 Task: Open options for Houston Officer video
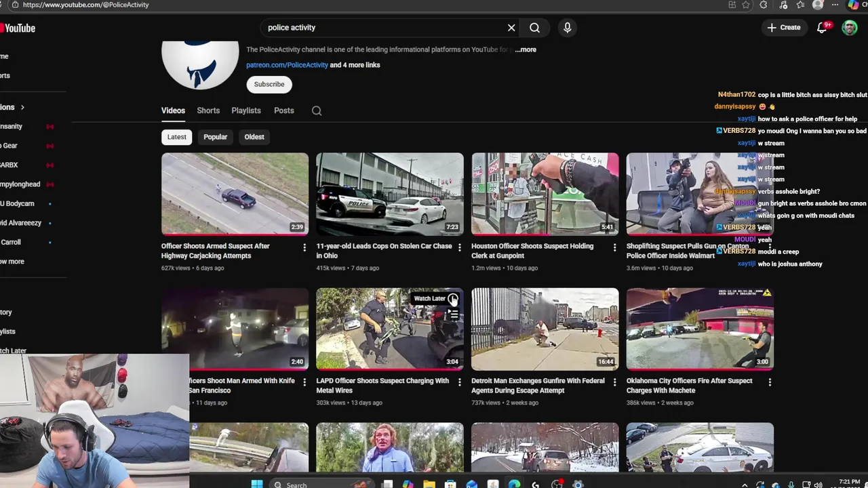pos(614,247)
